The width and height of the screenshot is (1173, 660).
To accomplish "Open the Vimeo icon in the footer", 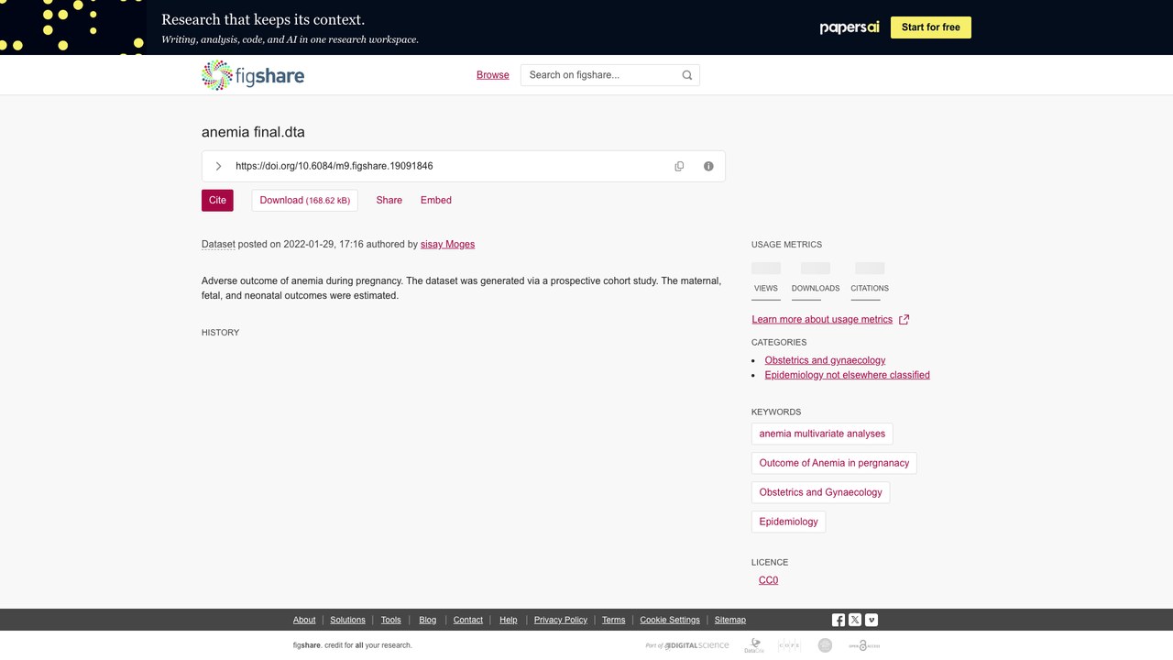I will pos(872,620).
